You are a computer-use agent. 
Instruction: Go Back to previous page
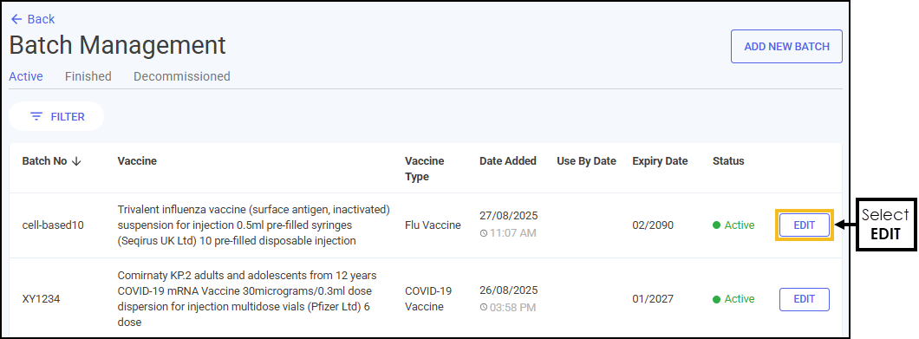pos(33,19)
